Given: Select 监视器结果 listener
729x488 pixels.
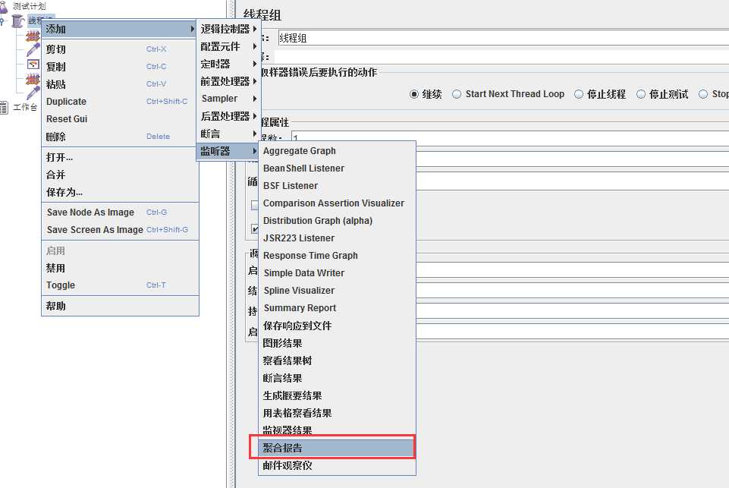Looking at the screenshot, I should click(337, 430).
